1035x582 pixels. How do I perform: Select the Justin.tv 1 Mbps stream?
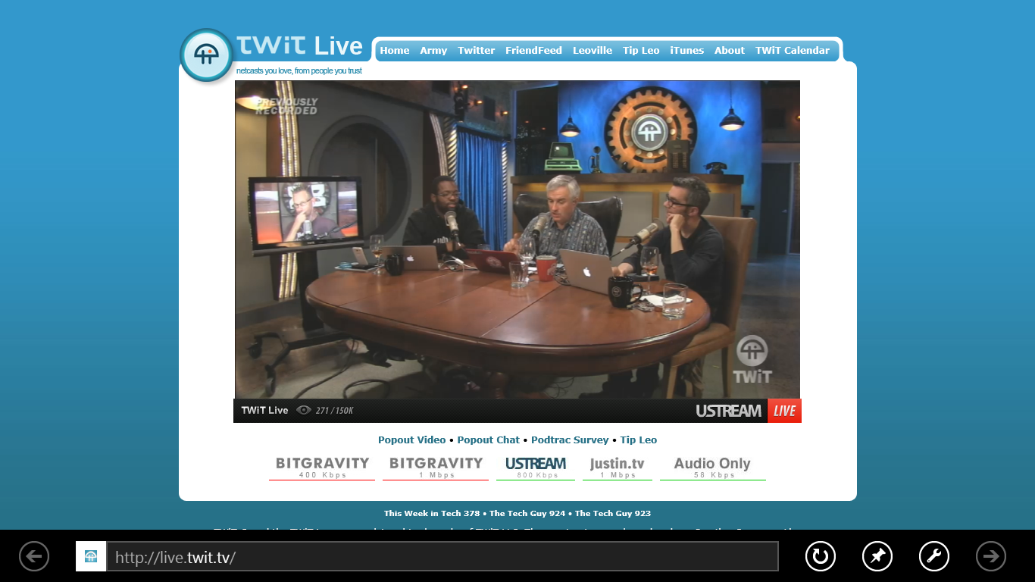617,467
